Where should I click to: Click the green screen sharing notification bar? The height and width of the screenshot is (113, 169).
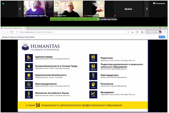point(74,19)
